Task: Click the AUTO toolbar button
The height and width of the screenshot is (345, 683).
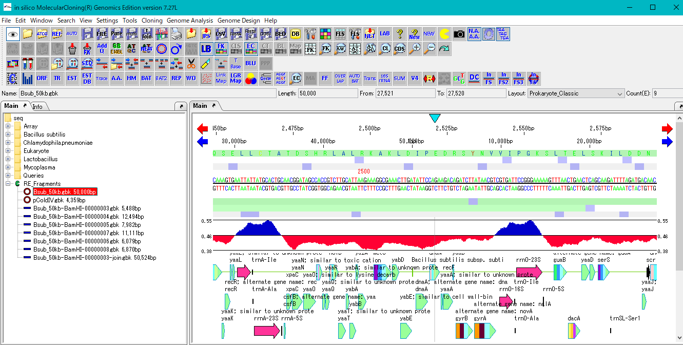Action: 72,34
